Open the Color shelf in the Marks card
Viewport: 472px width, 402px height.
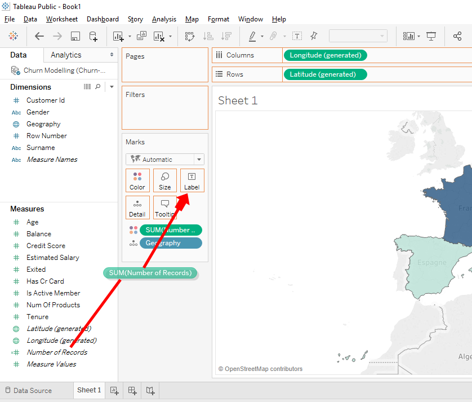pyautogui.click(x=137, y=180)
